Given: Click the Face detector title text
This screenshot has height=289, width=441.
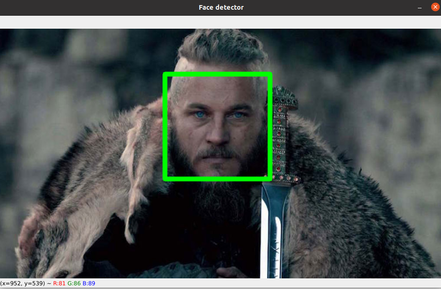Looking at the screenshot, I should (221, 7).
